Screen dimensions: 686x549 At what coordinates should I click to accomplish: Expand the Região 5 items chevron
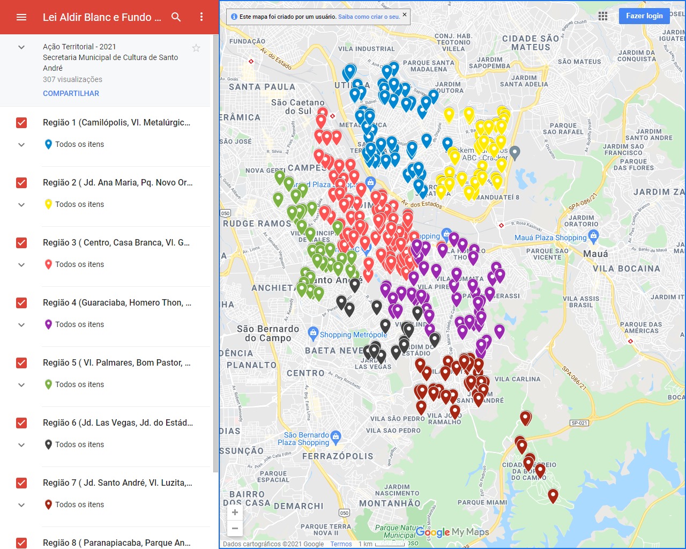coord(21,385)
